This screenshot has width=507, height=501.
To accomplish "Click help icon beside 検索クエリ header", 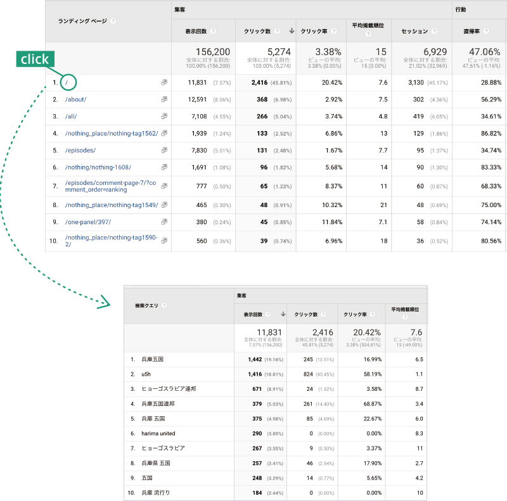I will pos(164,305).
